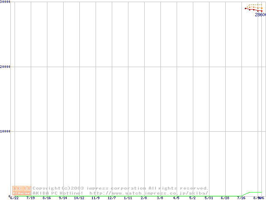
Task: Click the last orange hollow square marker
Action: [x=262, y=8]
